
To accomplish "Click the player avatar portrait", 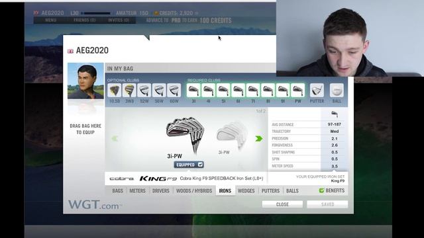I will 85,81.
